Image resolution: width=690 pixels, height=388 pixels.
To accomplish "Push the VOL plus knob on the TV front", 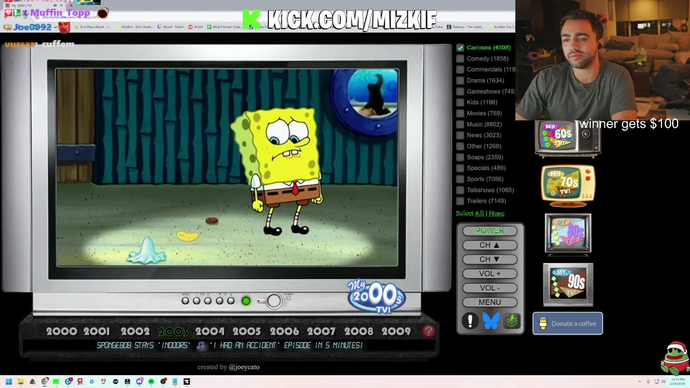I will [x=208, y=301].
